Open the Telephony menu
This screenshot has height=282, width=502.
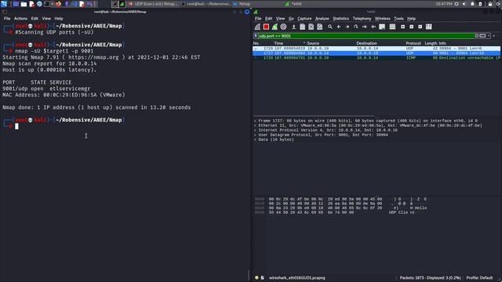coord(362,19)
